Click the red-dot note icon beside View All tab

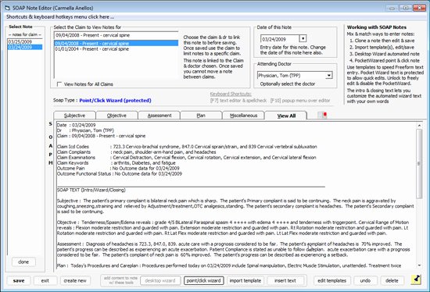click(322, 115)
